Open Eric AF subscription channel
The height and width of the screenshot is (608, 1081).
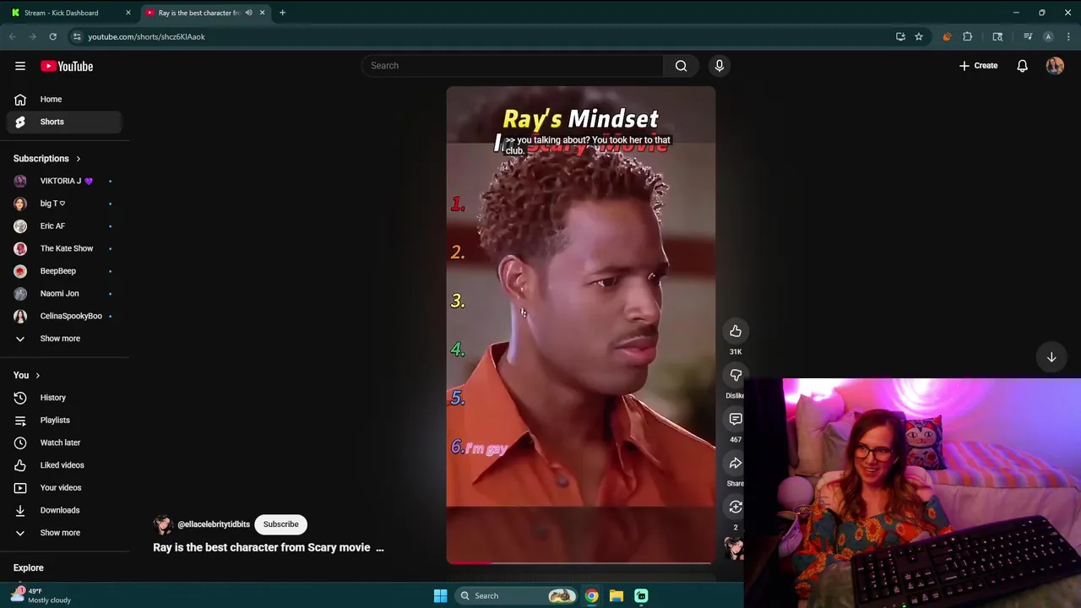pos(64,225)
